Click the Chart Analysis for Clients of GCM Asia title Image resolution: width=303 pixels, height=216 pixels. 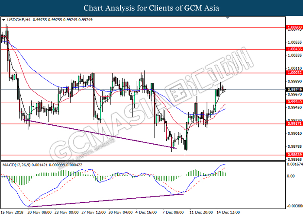(x=151, y=8)
